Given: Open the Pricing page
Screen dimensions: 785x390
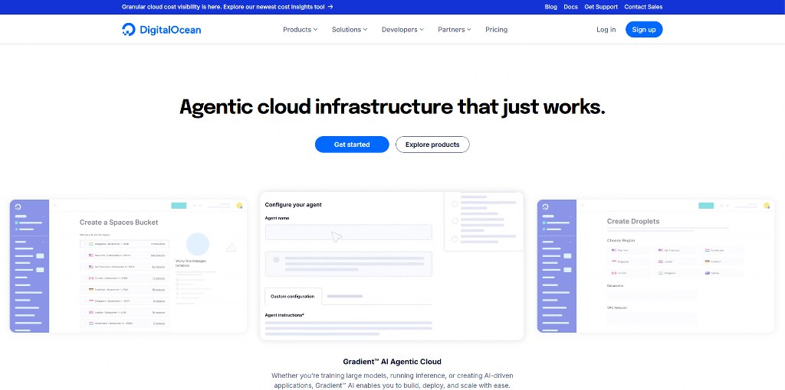Looking at the screenshot, I should point(496,30).
